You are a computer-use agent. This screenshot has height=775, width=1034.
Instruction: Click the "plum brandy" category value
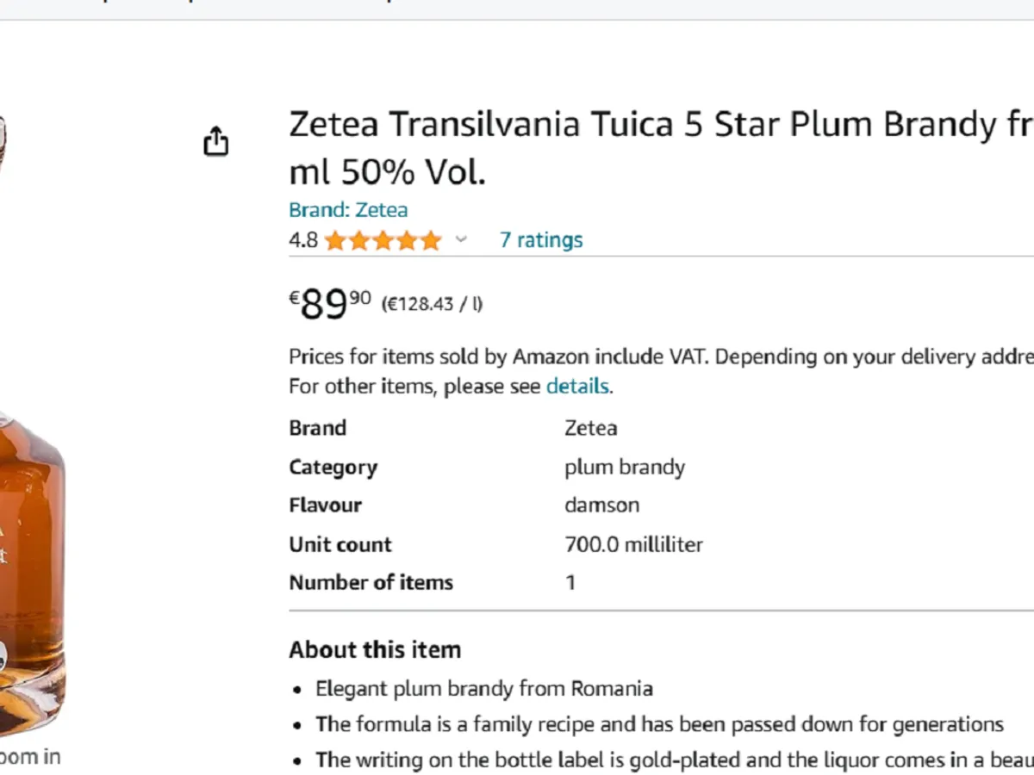point(625,467)
